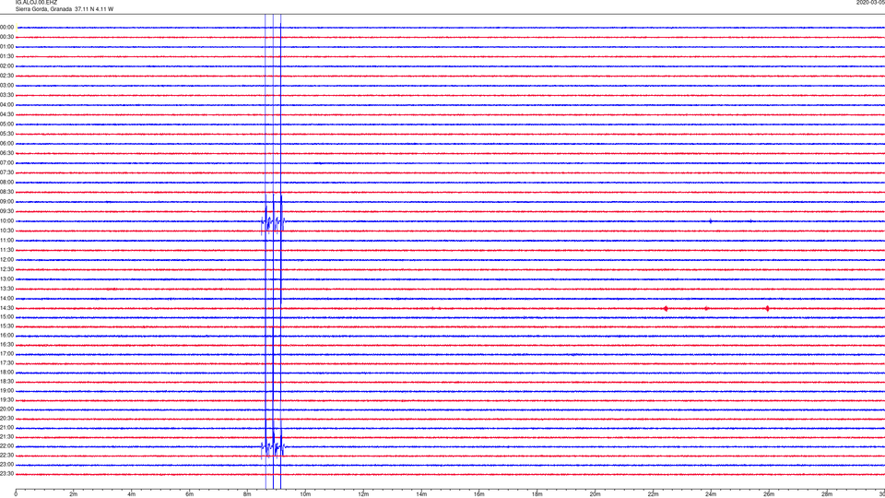Image resolution: width=885 pixels, height=498 pixels.
Task: Select the 18:00 trace time label
Action: [x=6, y=373]
